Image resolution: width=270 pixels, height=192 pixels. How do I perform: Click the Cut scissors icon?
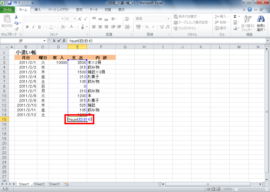[x=16, y=17]
